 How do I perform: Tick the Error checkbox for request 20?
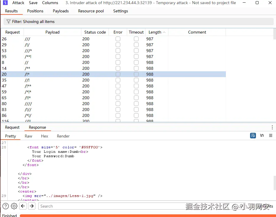[x=118, y=74]
